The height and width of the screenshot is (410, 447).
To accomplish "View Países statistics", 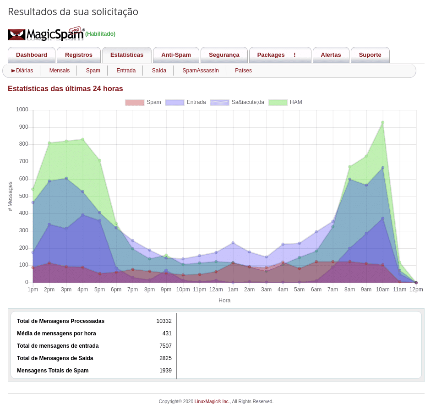I will tap(243, 71).
